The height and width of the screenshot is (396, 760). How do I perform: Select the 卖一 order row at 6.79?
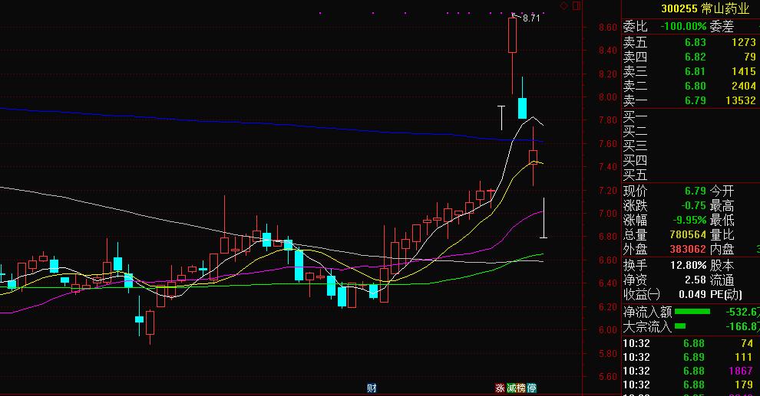tap(690, 100)
